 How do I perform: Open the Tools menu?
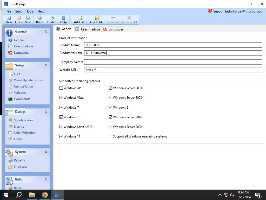coord(30,11)
